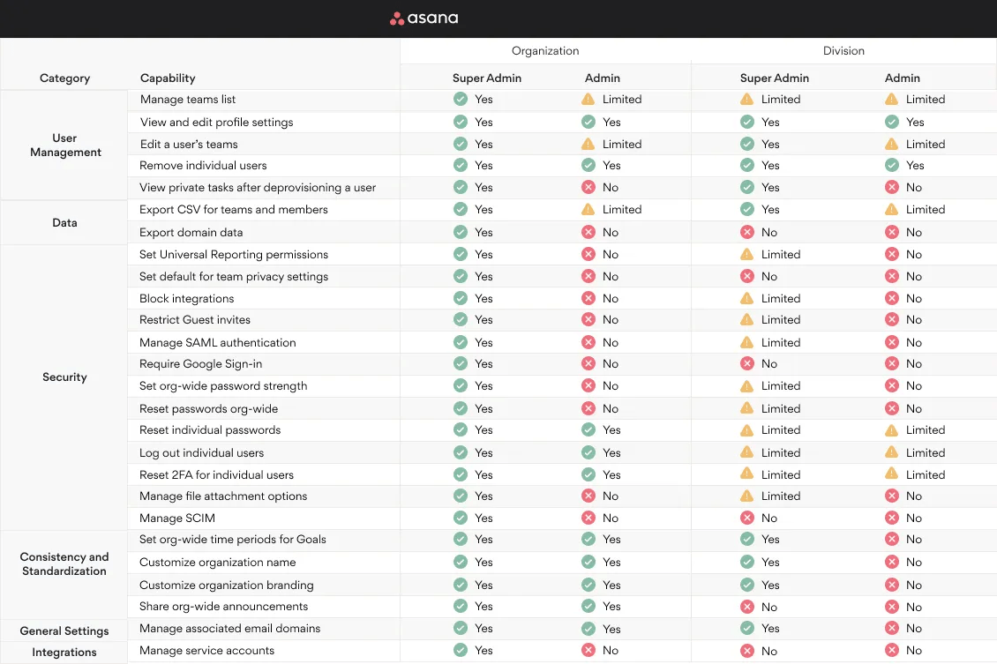
Task: Click the Asana logo in the top bar
Action: tap(424, 19)
